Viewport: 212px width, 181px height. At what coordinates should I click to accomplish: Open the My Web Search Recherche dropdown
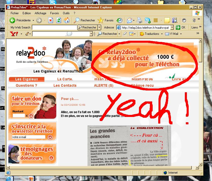click(99, 27)
